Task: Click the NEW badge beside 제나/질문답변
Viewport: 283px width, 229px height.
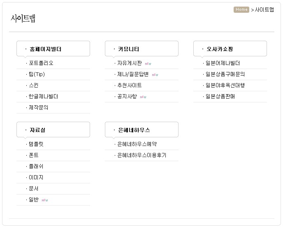Action: point(155,75)
